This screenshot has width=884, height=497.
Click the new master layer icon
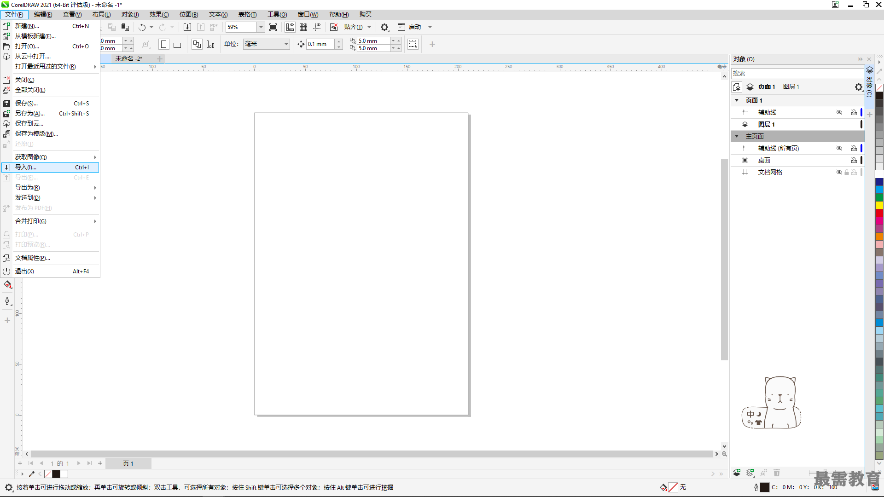coord(750,473)
